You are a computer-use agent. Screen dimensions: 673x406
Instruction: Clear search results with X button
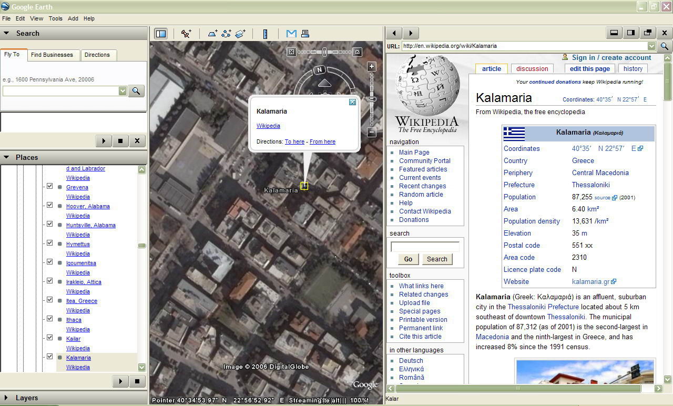(137, 141)
